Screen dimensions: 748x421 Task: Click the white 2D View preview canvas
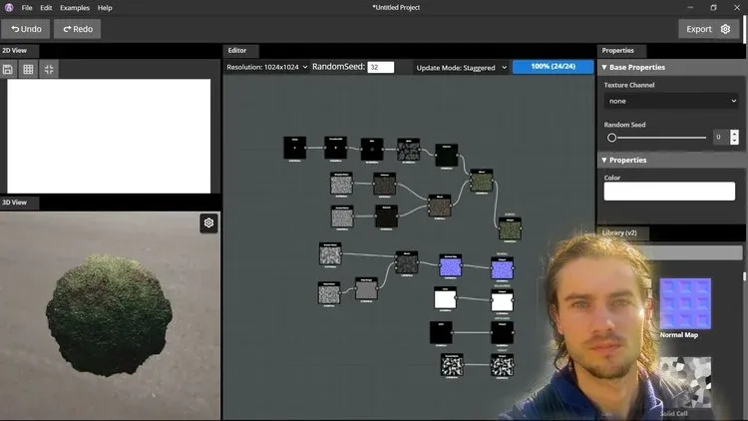[109, 136]
